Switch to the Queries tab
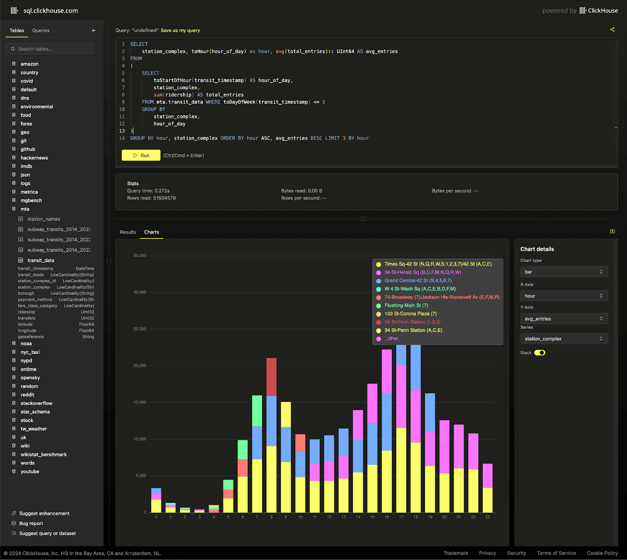Image resolution: width=627 pixels, height=560 pixels. point(41,31)
